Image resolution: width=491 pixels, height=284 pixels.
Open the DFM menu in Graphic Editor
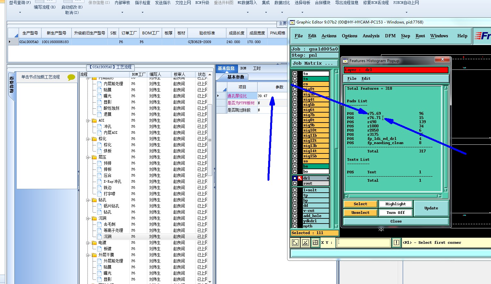pos(390,36)
